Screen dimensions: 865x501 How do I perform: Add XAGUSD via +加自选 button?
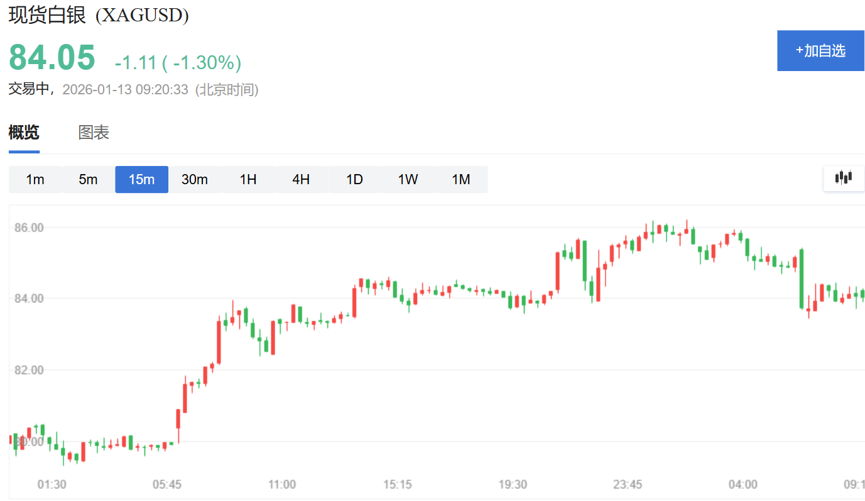point(820,50)
